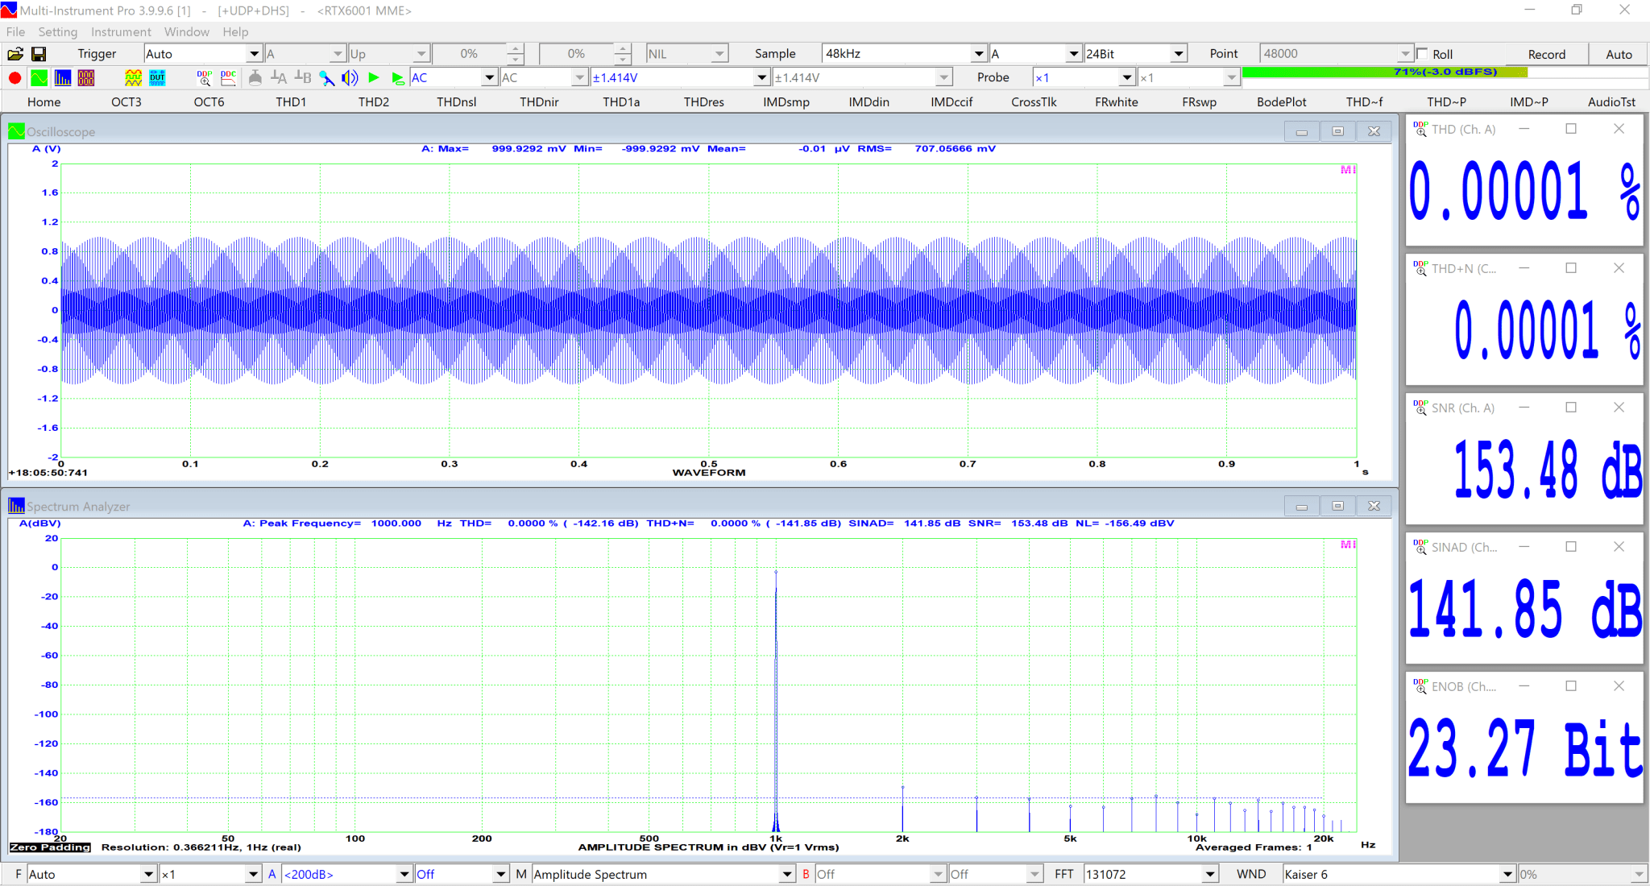Click the grayed calibration weight icon
Image resolution: width=1650 pixels, height=886 pixels.
pos(255,78)
